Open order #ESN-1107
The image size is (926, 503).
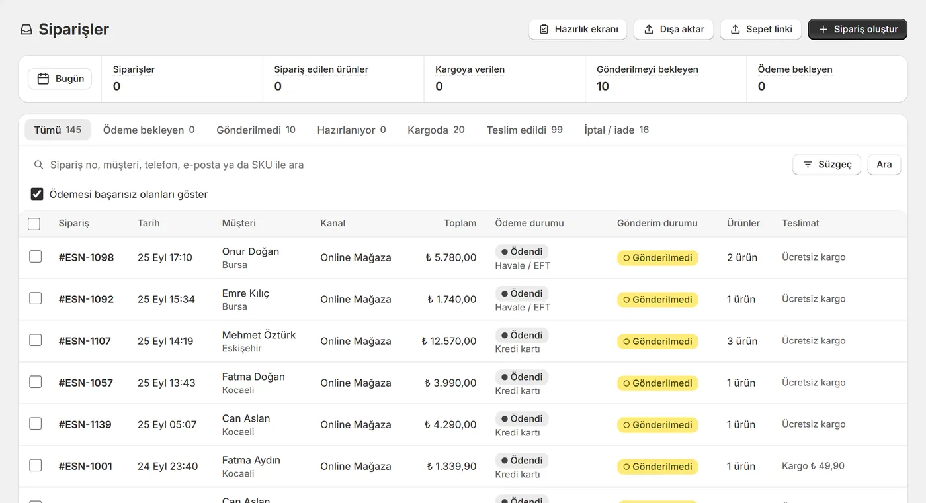(85, 341)
